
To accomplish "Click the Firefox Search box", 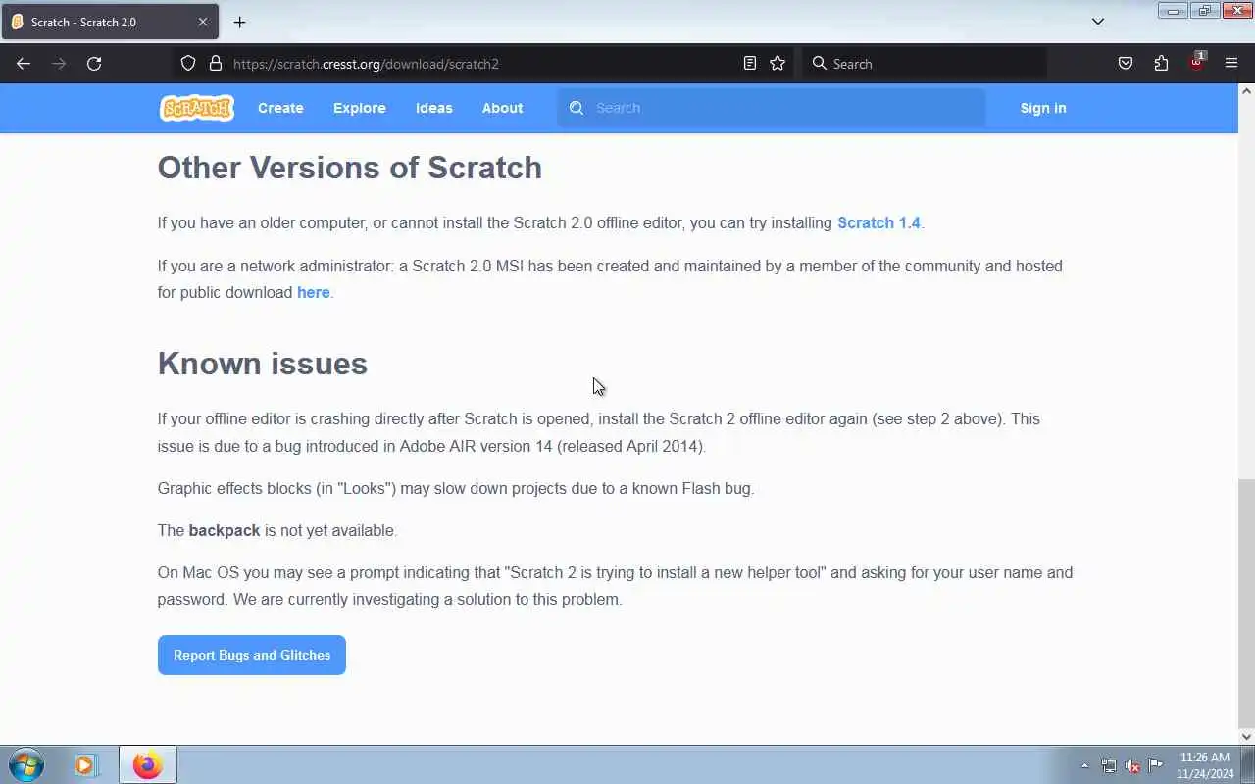I will click(x=925, y=64).
